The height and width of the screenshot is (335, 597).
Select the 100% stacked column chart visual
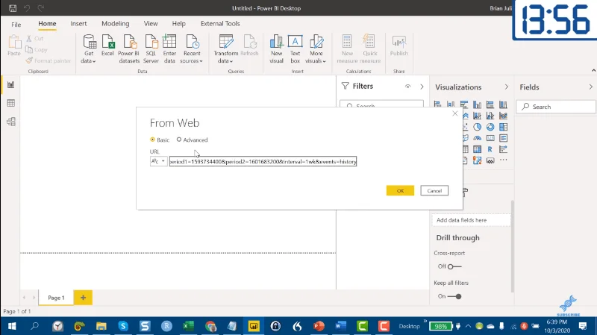(x=503, y=104)
